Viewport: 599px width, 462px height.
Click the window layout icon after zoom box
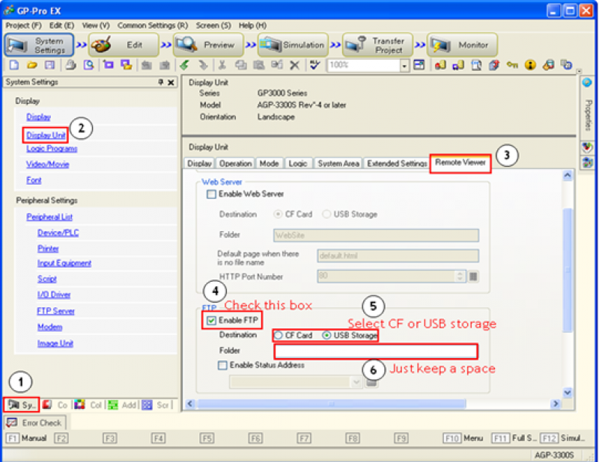[x=419, y=65]
